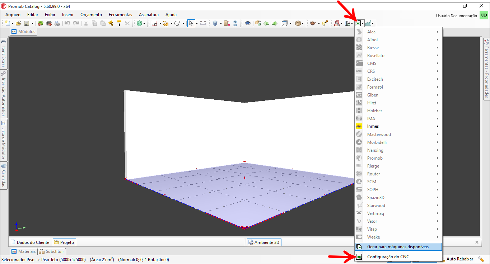Select Gerar para máquinas disponíveis
This screenshot has width=490, height=264.
(398, 247)
